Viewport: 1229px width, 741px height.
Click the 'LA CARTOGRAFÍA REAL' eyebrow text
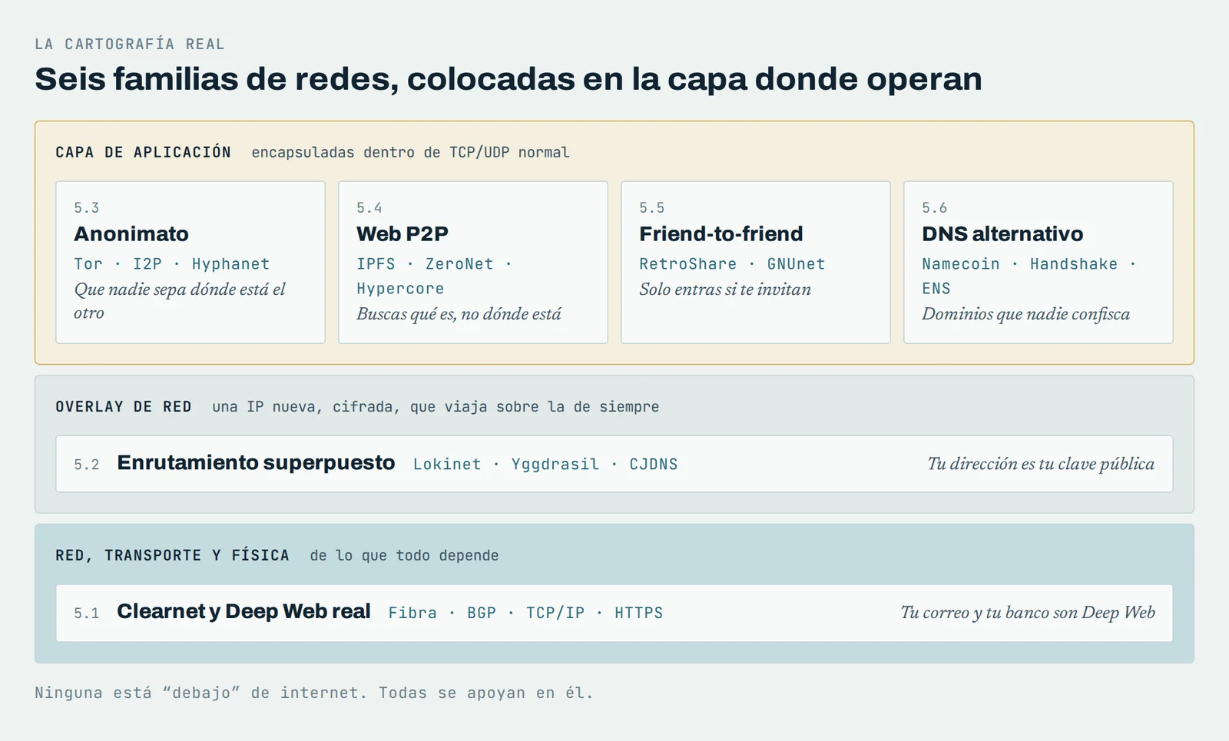click(x=130, y=44)
